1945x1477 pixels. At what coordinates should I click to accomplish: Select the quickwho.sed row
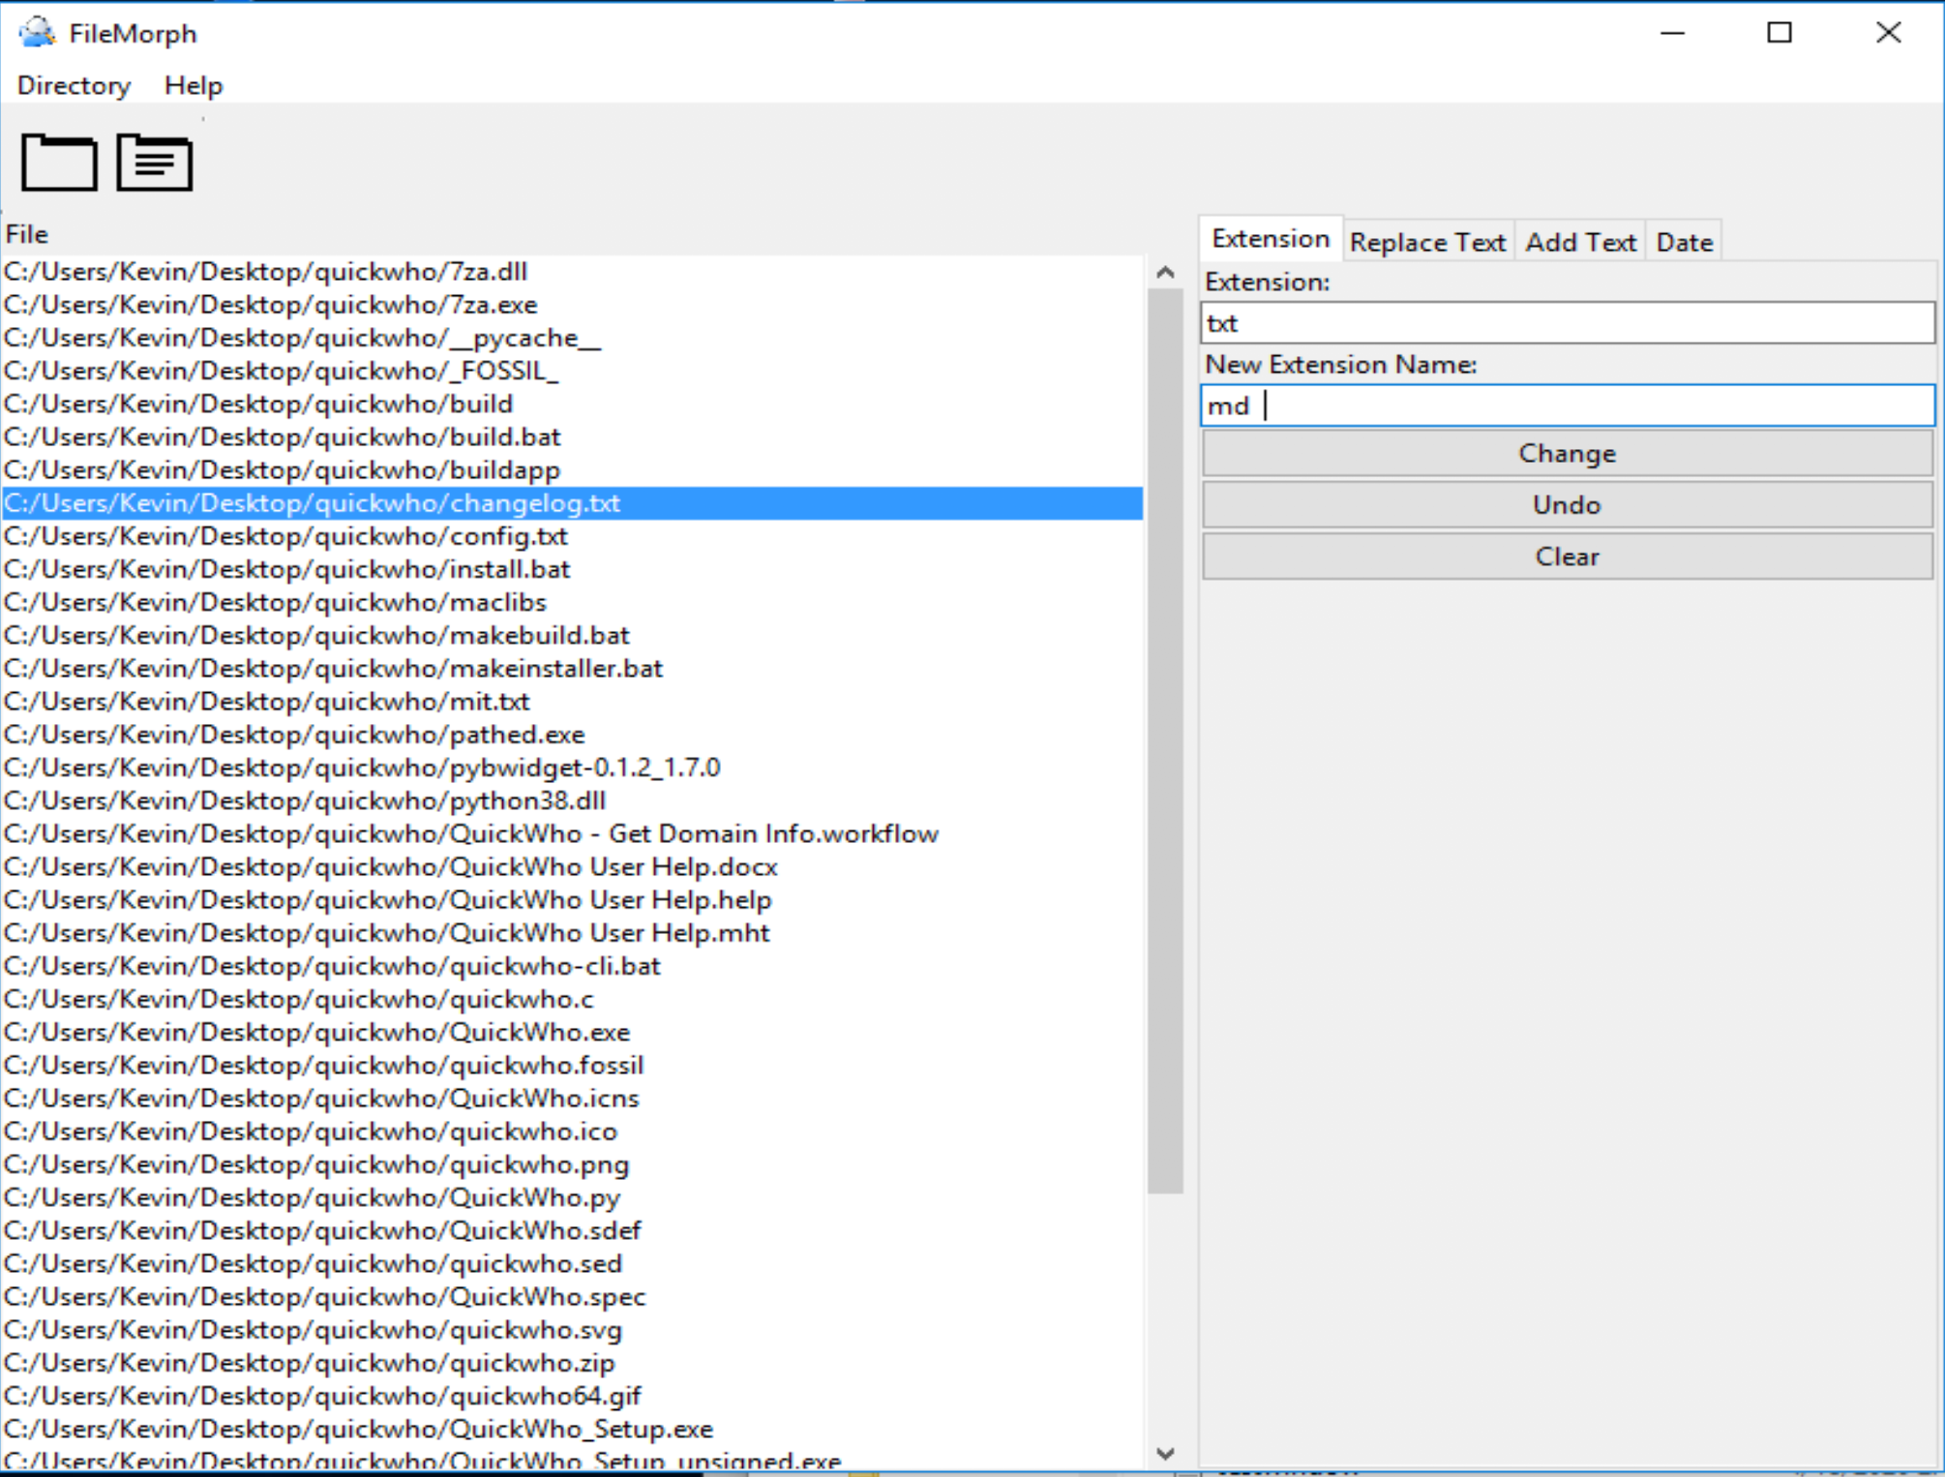tap(572, 1264)
